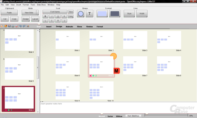Click the new document icon in the toolbar
Image resolution: width=197 pixels, height=118 pixels.
click(2, 26)
